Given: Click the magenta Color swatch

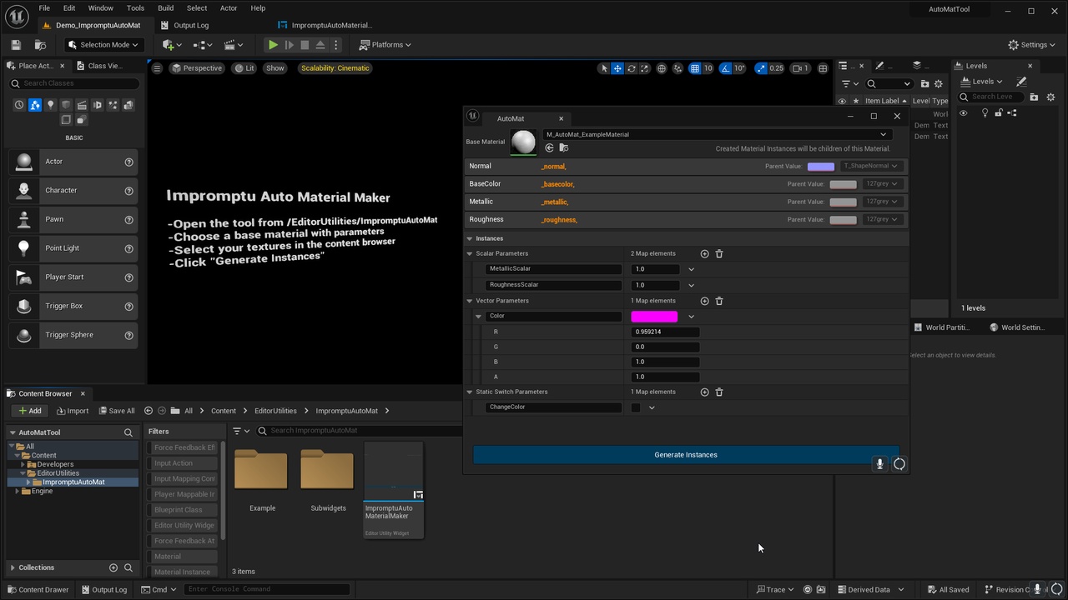Looking at the screenshot, I should [654, 317].
